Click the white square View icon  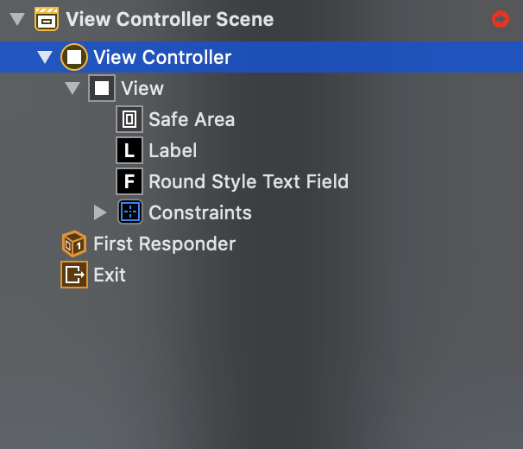pos(102,88)
